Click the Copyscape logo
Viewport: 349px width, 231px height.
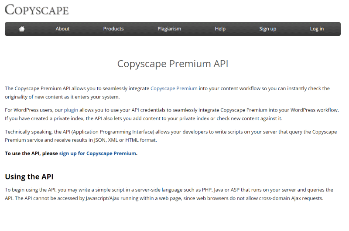pyautogui.click(x=37, y=10)
